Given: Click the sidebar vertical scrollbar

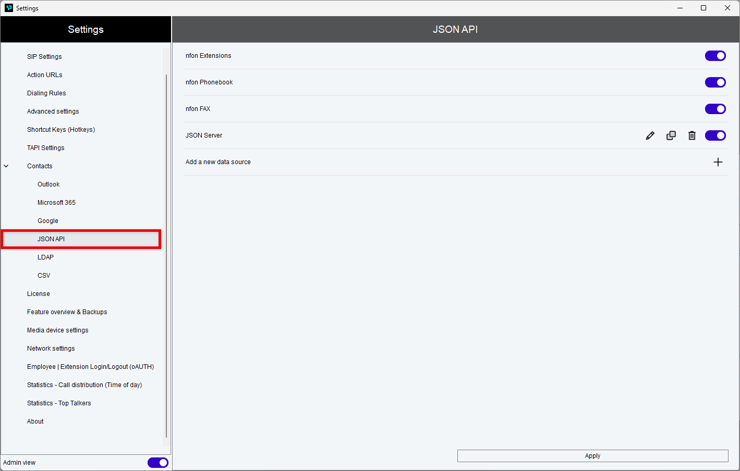Looking at the screenshot, I should [166, 255].
